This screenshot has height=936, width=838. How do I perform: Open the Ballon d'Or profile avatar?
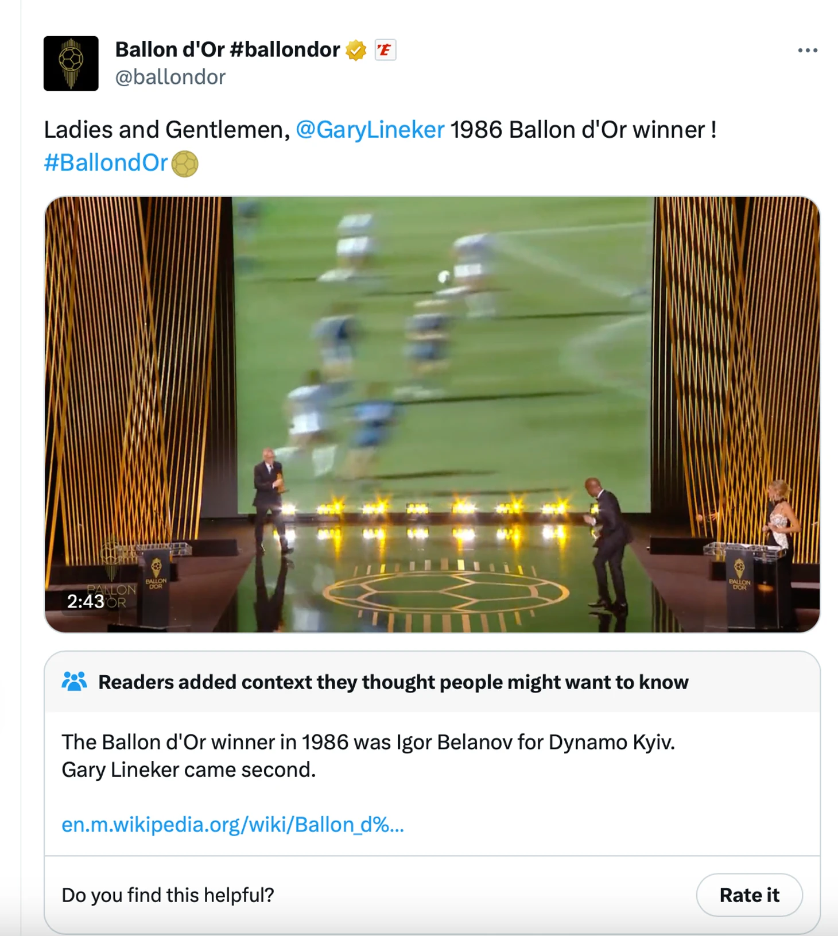pyautogui.click(x=71, y=63)
